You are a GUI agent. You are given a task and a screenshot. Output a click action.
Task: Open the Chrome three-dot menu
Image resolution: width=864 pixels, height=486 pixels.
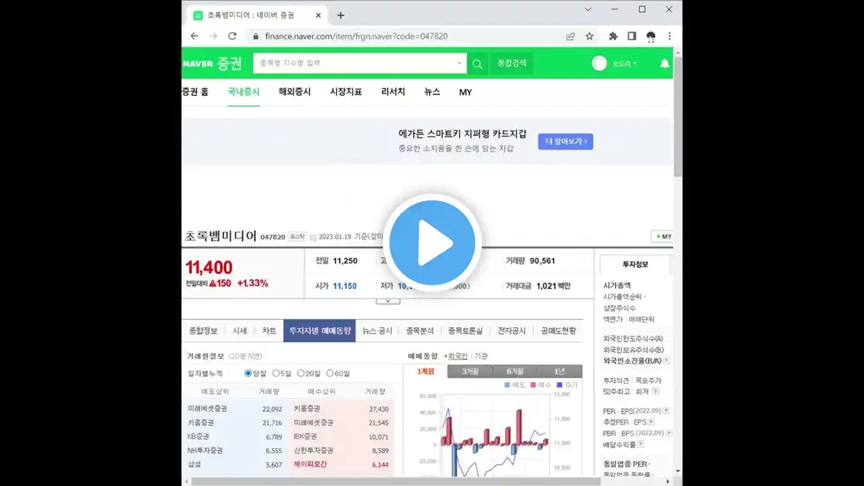pos(670,36)
